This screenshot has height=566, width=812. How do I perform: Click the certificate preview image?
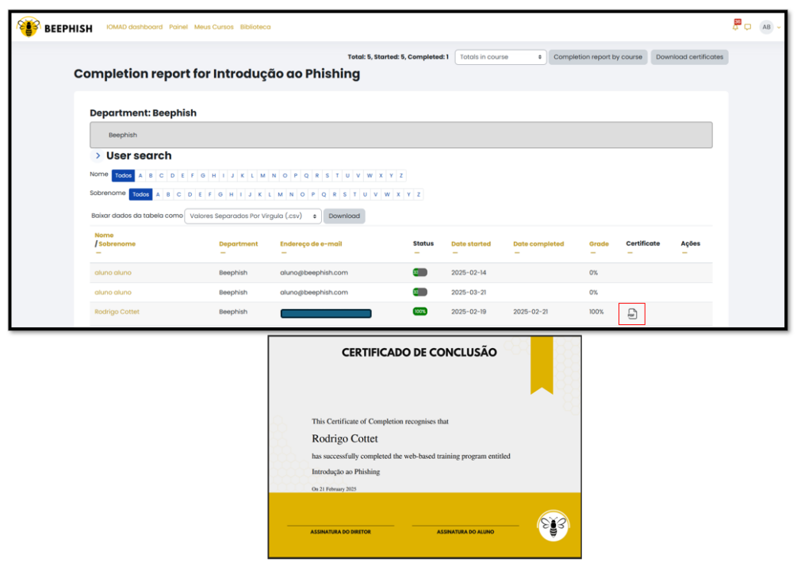pos(425,447)
